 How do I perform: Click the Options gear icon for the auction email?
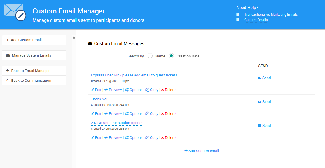127,137
